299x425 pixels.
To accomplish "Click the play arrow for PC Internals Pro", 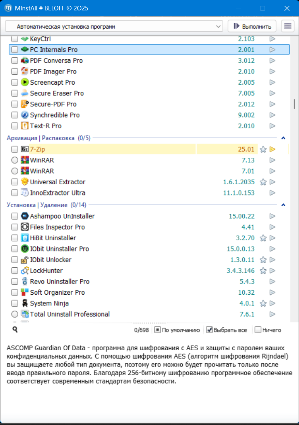I will click(272, 50).
